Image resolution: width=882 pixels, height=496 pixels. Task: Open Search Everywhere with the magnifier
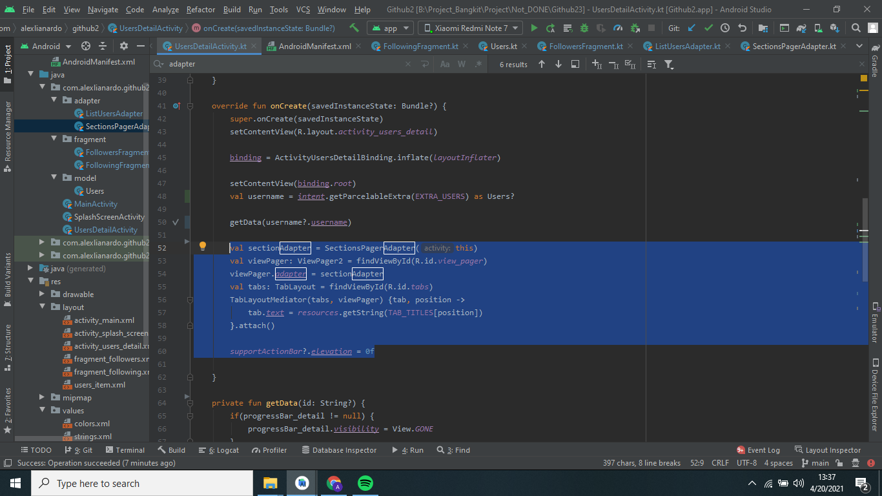(x=856, y=28)
